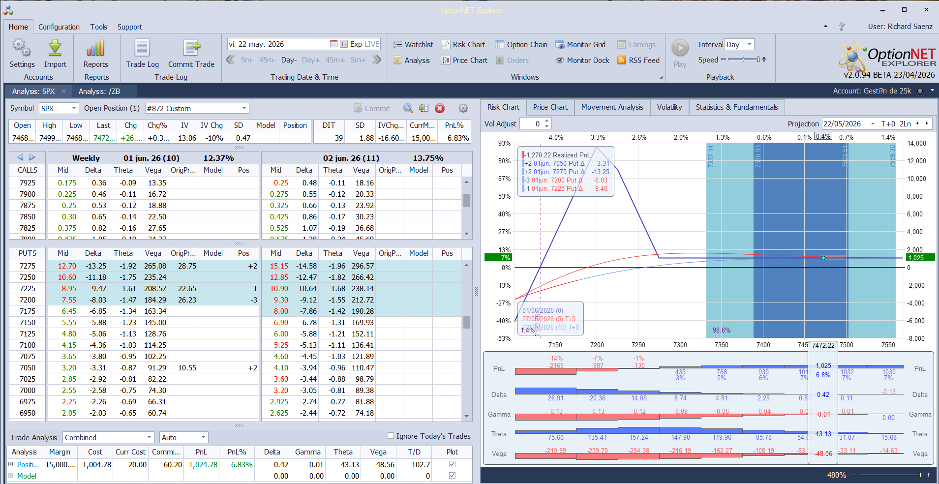
Task: Expand the Model row in analysis table
Action: point(11,476)
